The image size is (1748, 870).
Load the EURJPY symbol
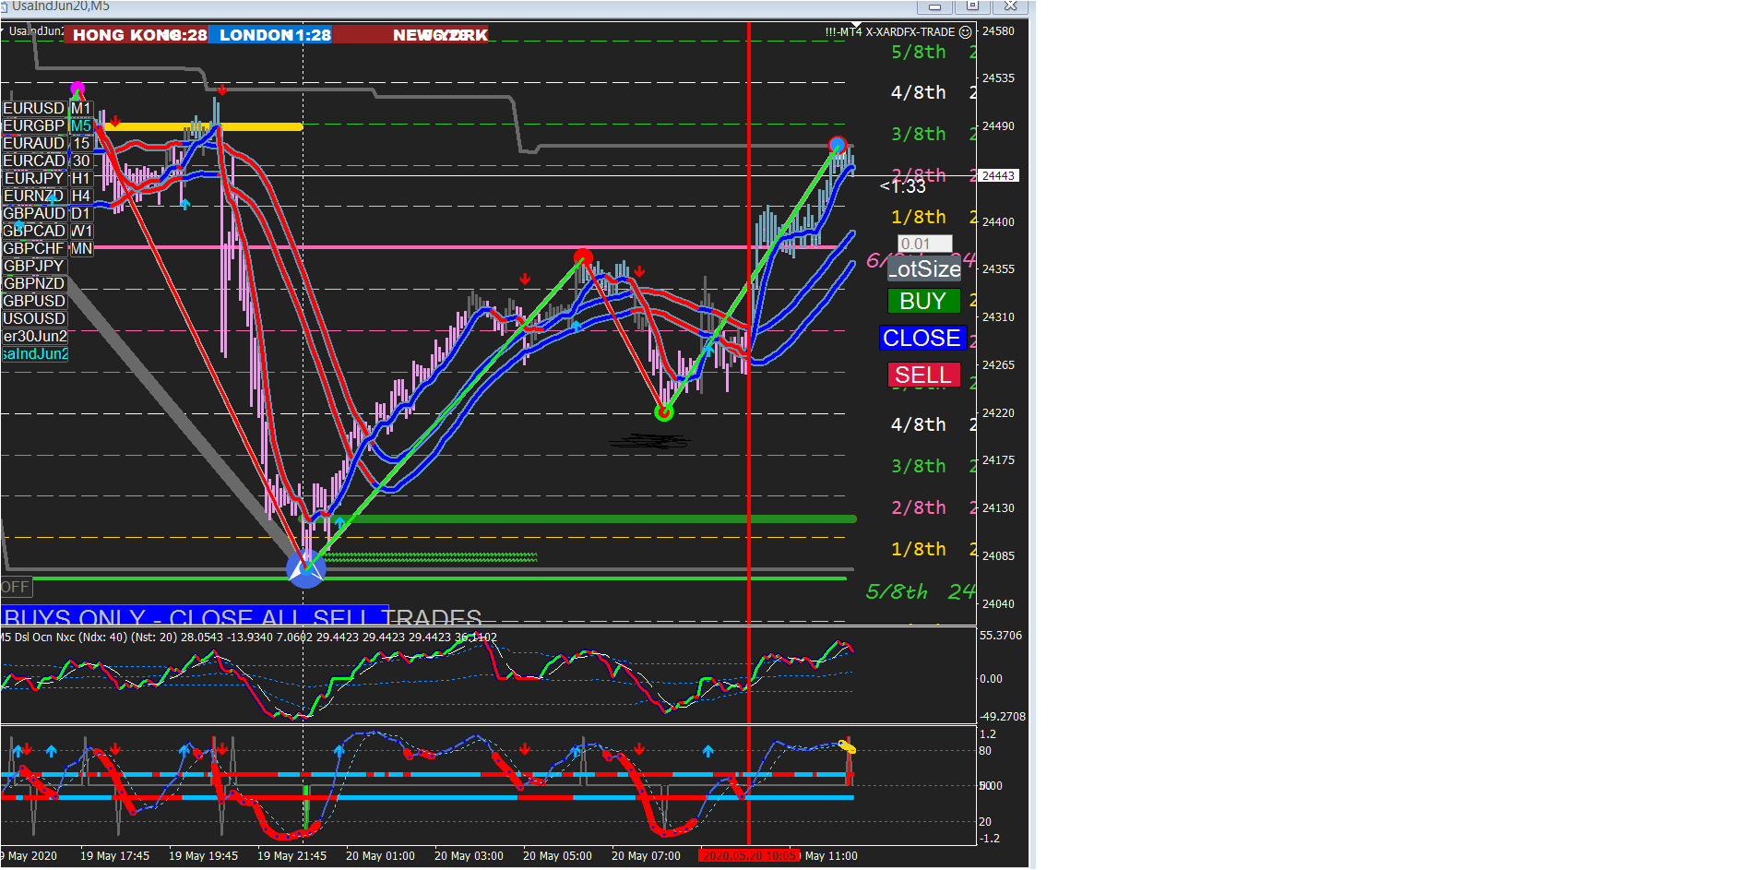click(x=34, y=178)
